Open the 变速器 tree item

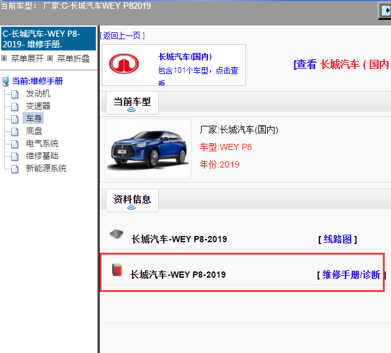(x=38, y=106)
